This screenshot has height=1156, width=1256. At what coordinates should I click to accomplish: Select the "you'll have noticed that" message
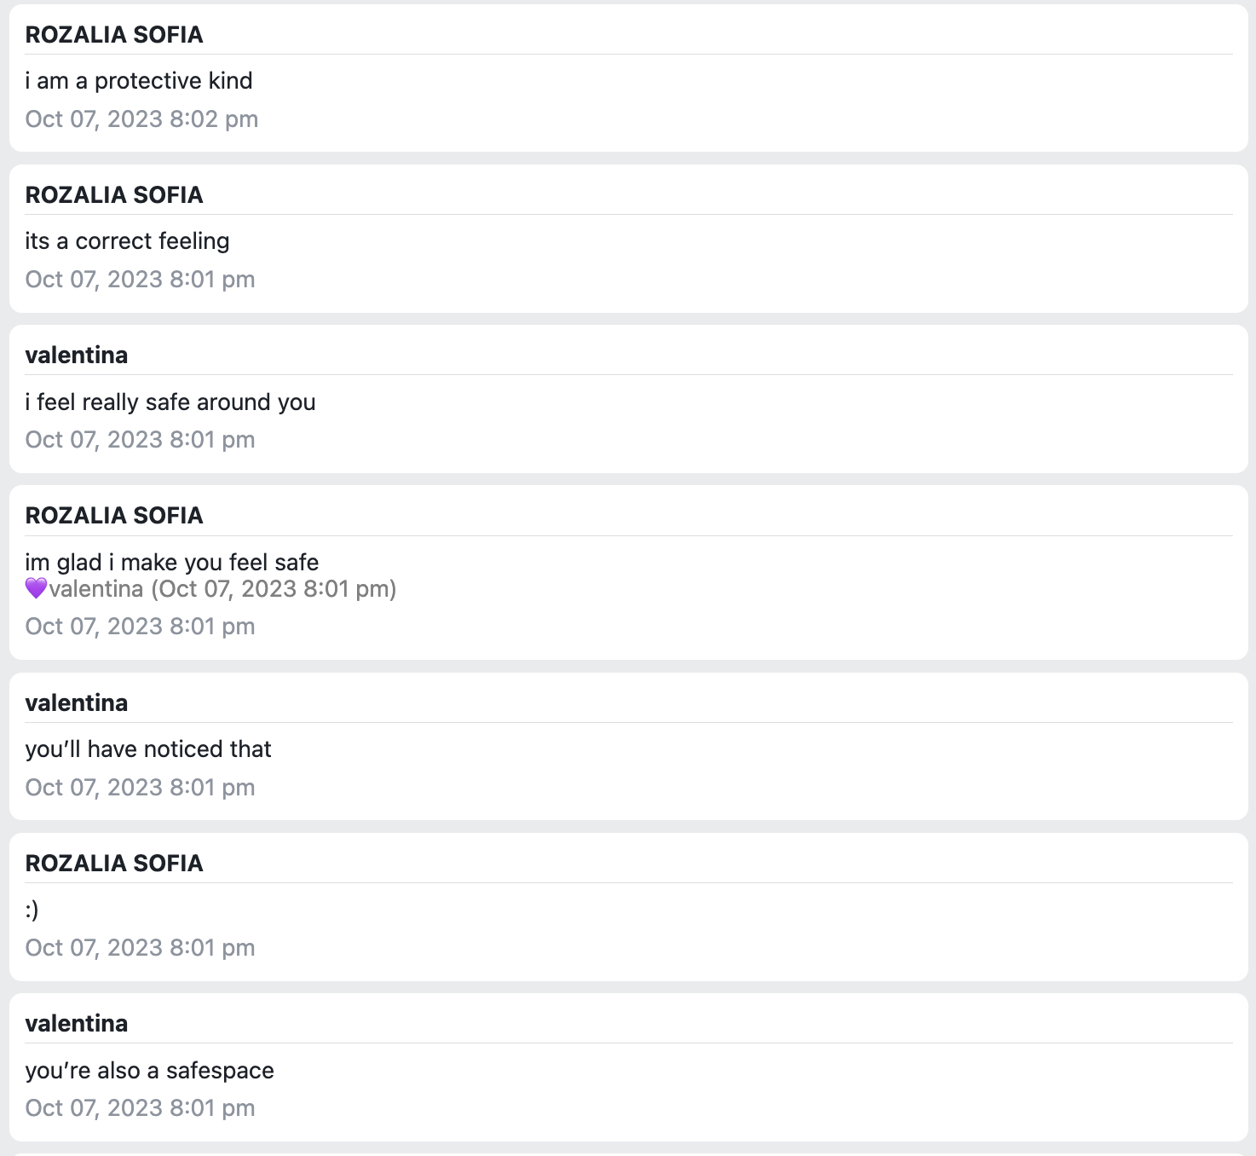148,749
